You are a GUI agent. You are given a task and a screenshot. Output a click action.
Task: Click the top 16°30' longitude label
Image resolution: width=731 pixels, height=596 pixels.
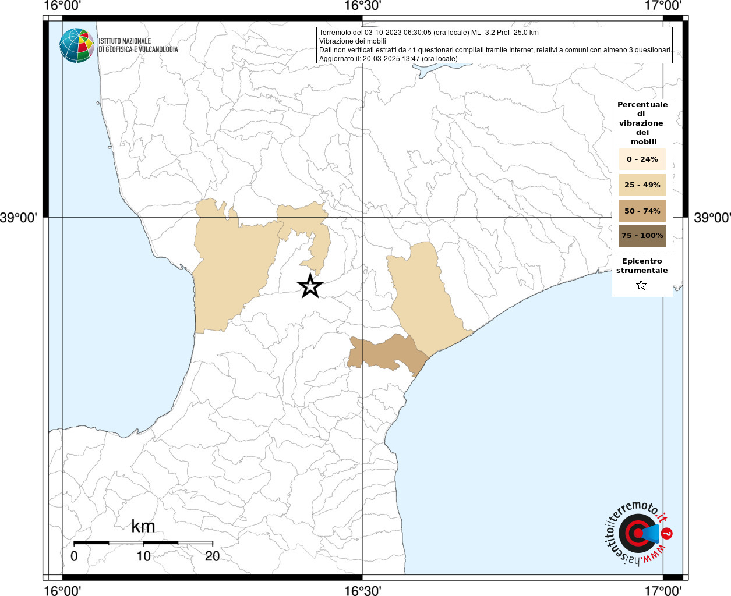click(362, 6)
